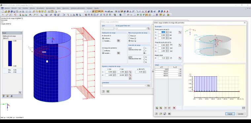The image size is (251, 123).
Task: Increment load magnitude p spinner
Action: [144, 72]
